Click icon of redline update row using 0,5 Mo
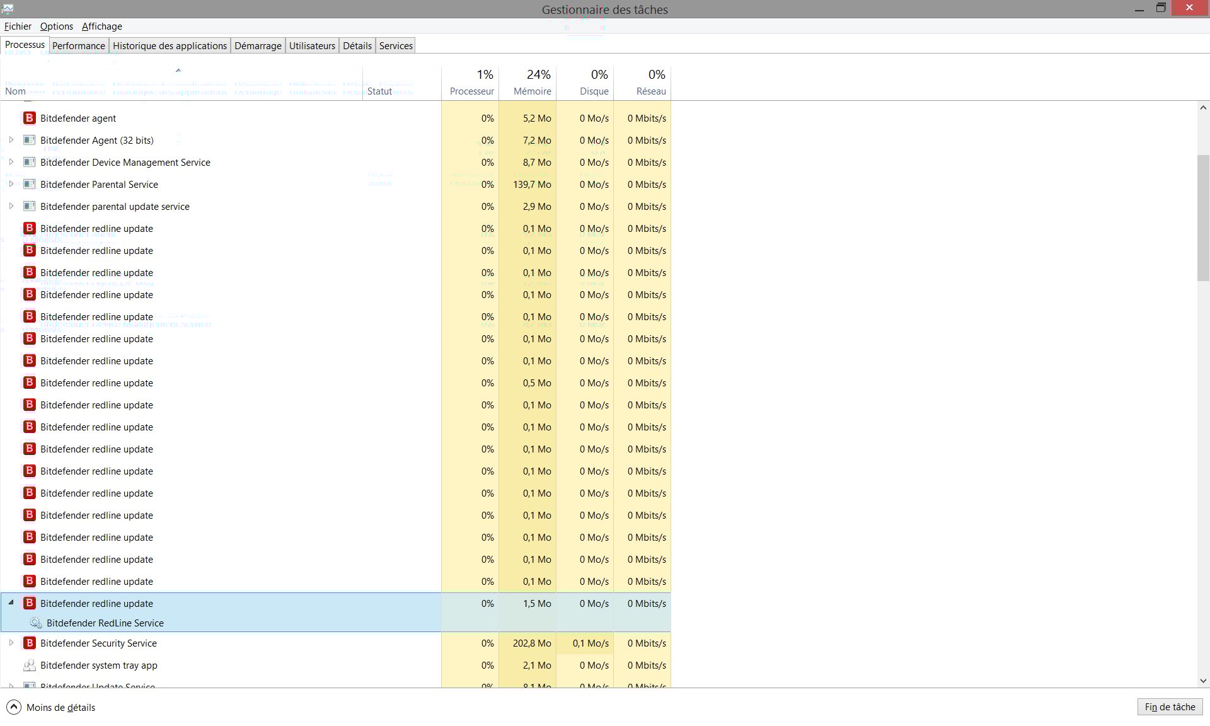The width and height of the screenshot is (1210, 726). click(29, 383)
